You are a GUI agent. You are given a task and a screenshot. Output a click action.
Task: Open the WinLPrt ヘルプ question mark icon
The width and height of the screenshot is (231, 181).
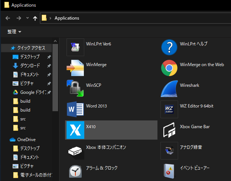click(169, 47)
